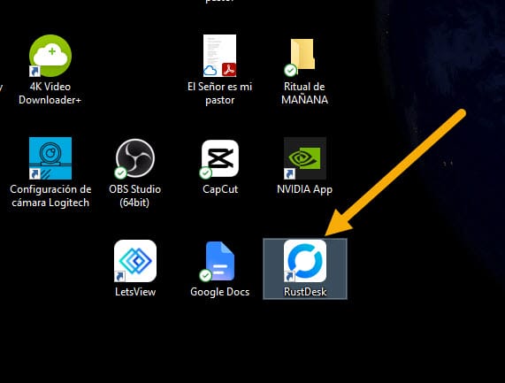Viewport: 505px width, 383px height.
Task: Select the OBS Studio (64bit) icon
Action: [x=135, y=158]
